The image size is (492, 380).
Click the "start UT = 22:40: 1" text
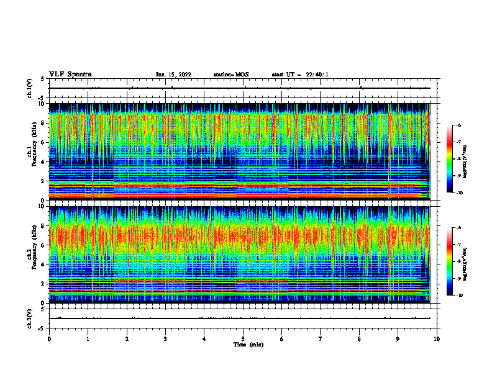pos(300,75)
